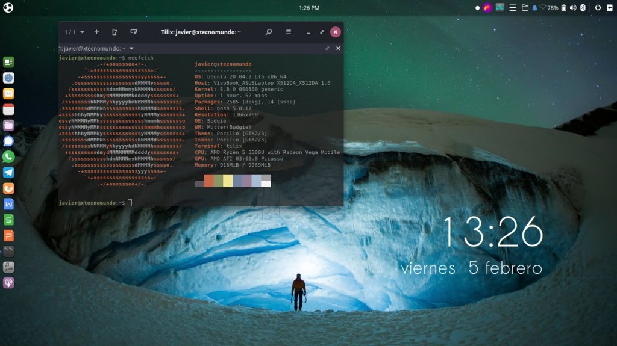Viewport: 617px width, 346px height.
Task: Click the new session icon in Tilix header
Action: tap(114, 32)
